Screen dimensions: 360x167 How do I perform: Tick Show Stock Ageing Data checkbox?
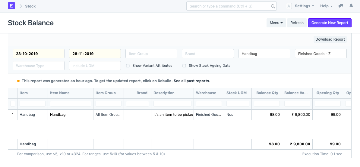[x=184, y=66]
